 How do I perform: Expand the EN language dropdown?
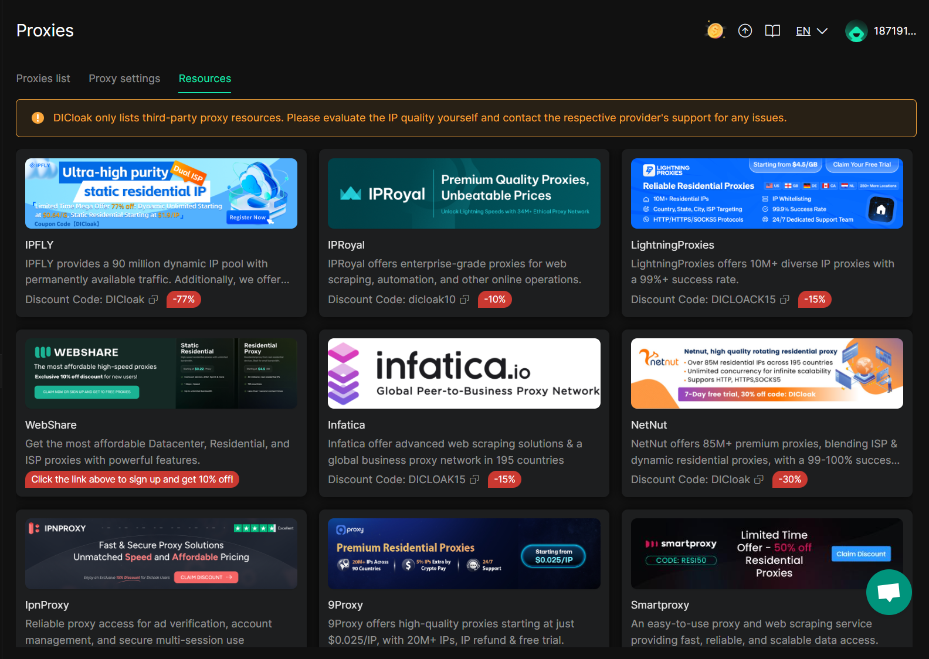coord(812,31)
